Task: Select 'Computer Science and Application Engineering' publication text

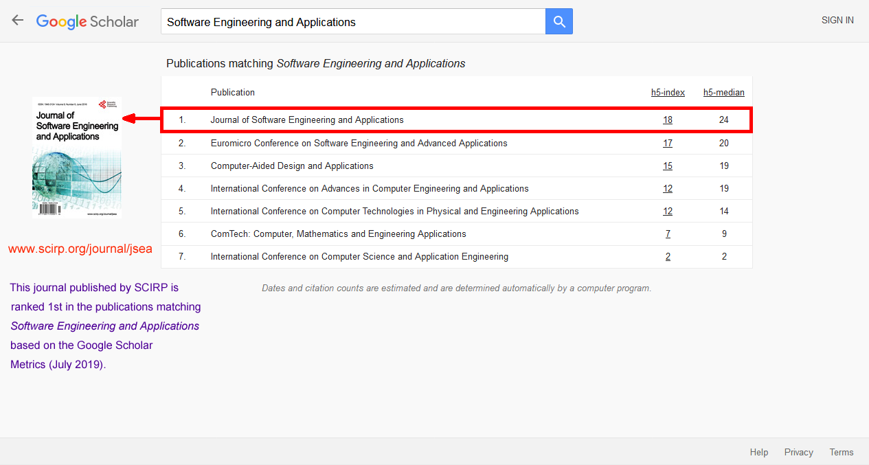Action: tap(359, 257)
